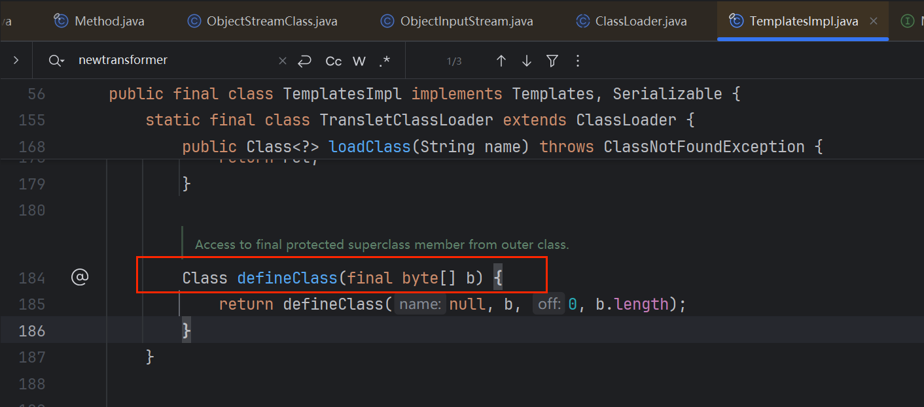
Task: Clear the search text with X icon
Action: pyautogui.click(x=283, y=61)
